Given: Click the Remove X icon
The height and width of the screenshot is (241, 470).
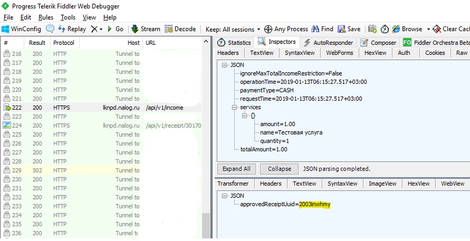Looking at the screenshot, I should [94, 29].
